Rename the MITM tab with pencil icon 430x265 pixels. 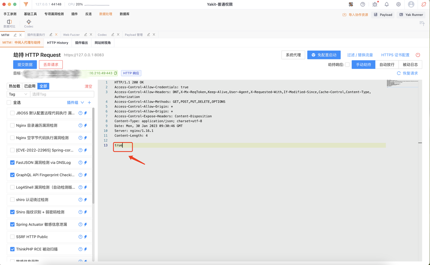15,35
